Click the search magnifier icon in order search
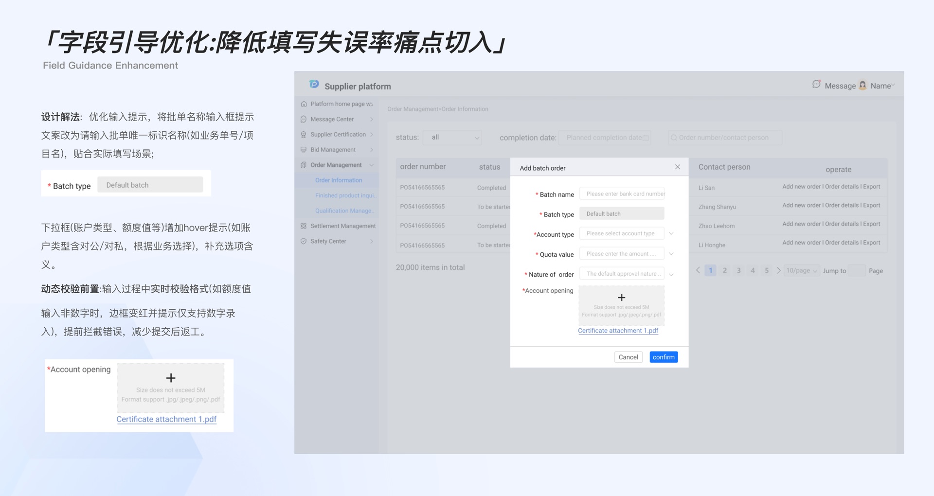This screenshot has height=496, width=934. [674, 138]
